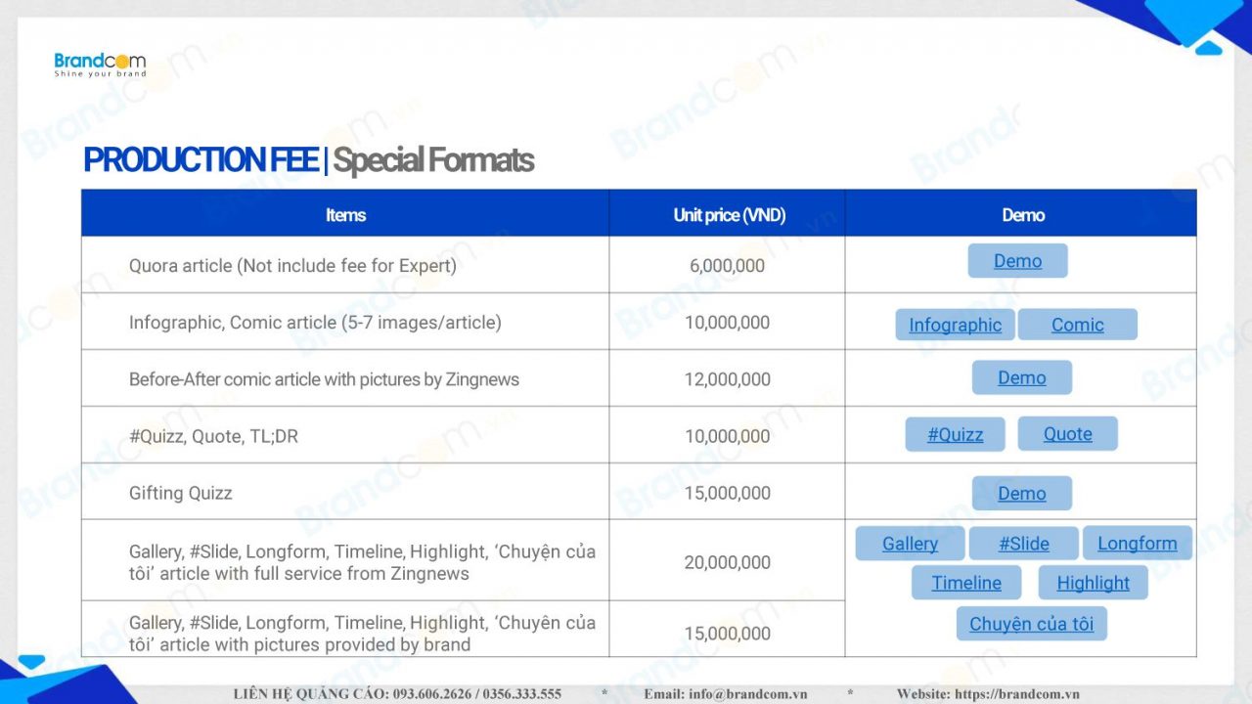Select the PRODUCTION FEE slide title

click(x=201, y=159)
